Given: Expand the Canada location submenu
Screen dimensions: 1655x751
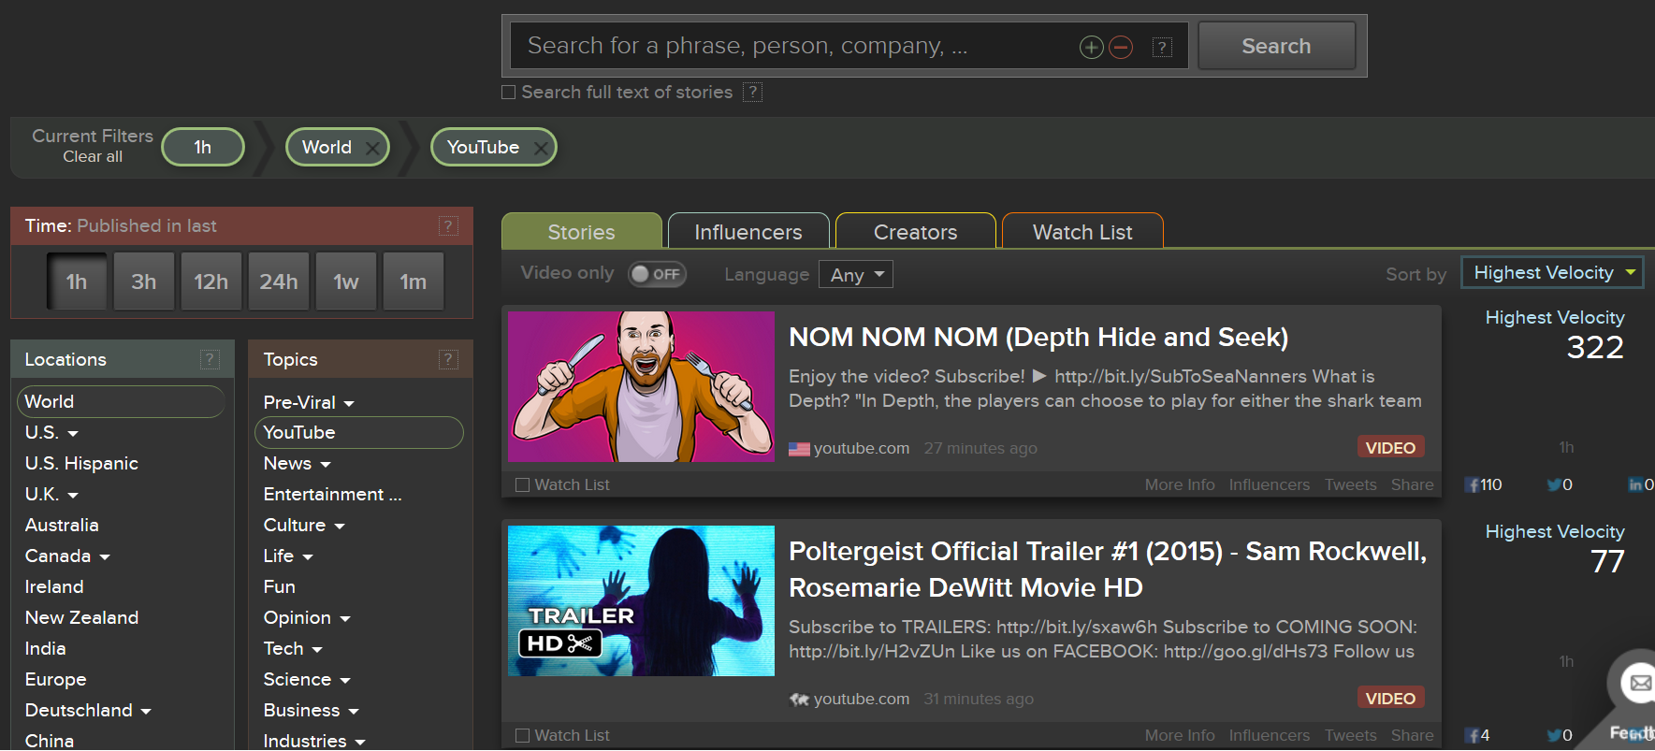Looking at the screenshot, I should click(x=105, y=557).
